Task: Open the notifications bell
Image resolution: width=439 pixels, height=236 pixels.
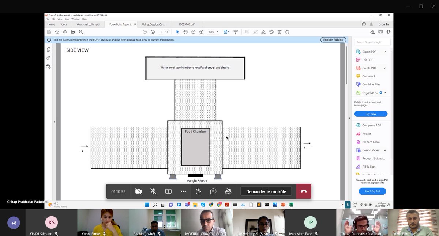Action: click(x=371, y=24)
